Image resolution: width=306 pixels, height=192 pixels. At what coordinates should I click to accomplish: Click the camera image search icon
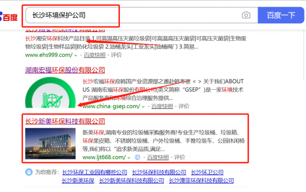246,15
